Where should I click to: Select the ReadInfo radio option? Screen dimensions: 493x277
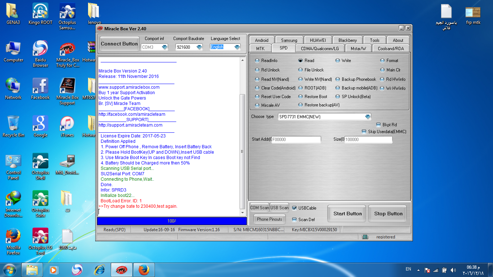(266, 61)
